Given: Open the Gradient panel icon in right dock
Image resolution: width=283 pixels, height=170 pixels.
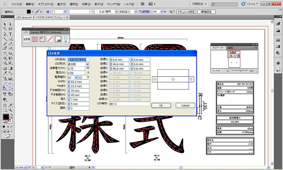Looking at the screenshot, I should (x=278, y=46).
